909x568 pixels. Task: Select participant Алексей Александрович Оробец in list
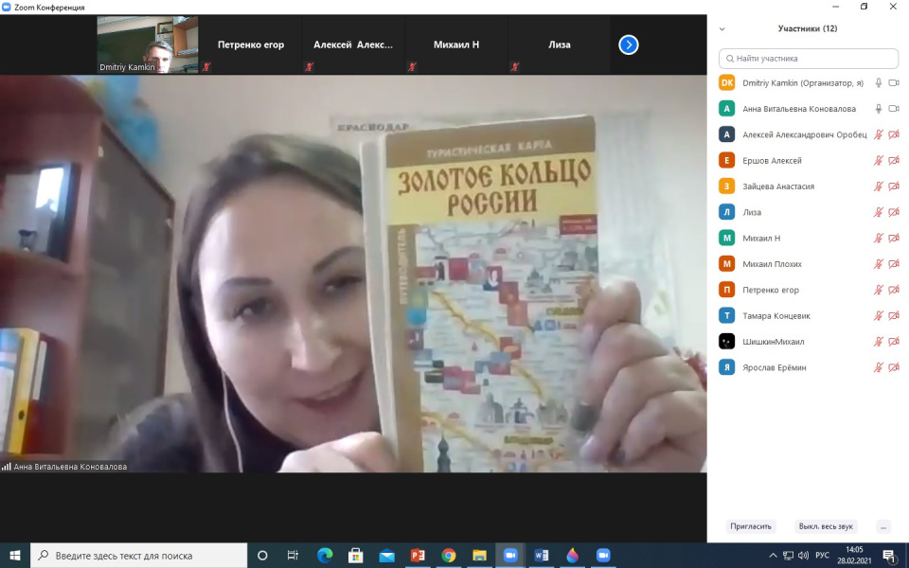(x=809, y=134)
